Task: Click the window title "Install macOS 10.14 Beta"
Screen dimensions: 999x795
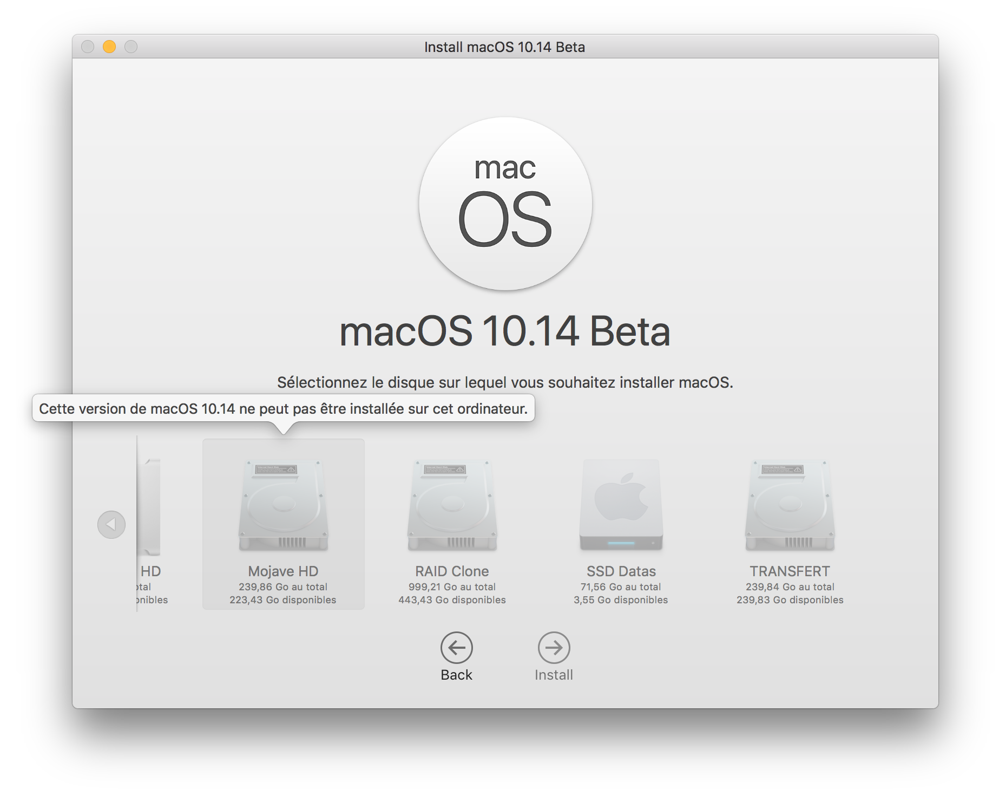Action: coord(504,47)
